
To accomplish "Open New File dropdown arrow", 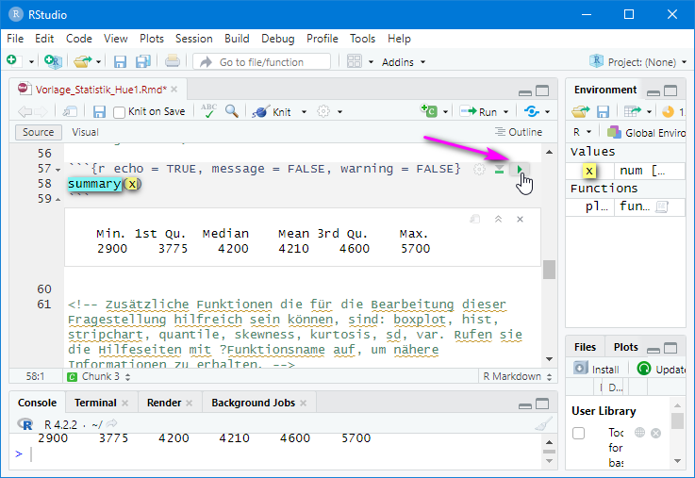I will tap(31, 62).
